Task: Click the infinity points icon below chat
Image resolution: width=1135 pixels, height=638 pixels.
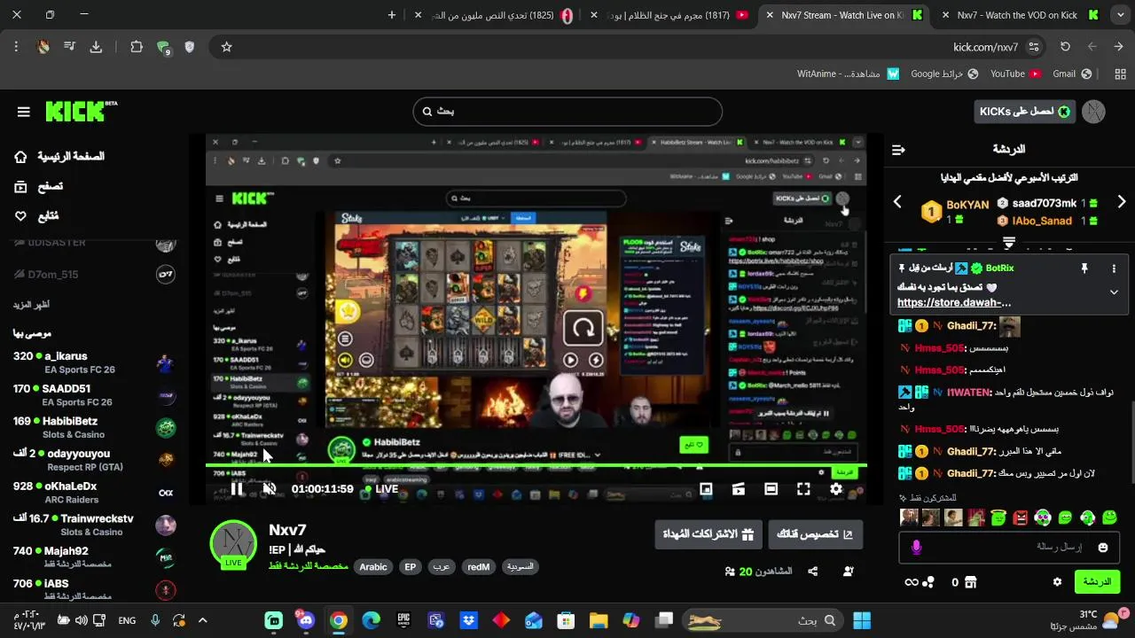Action: [912, 582]
